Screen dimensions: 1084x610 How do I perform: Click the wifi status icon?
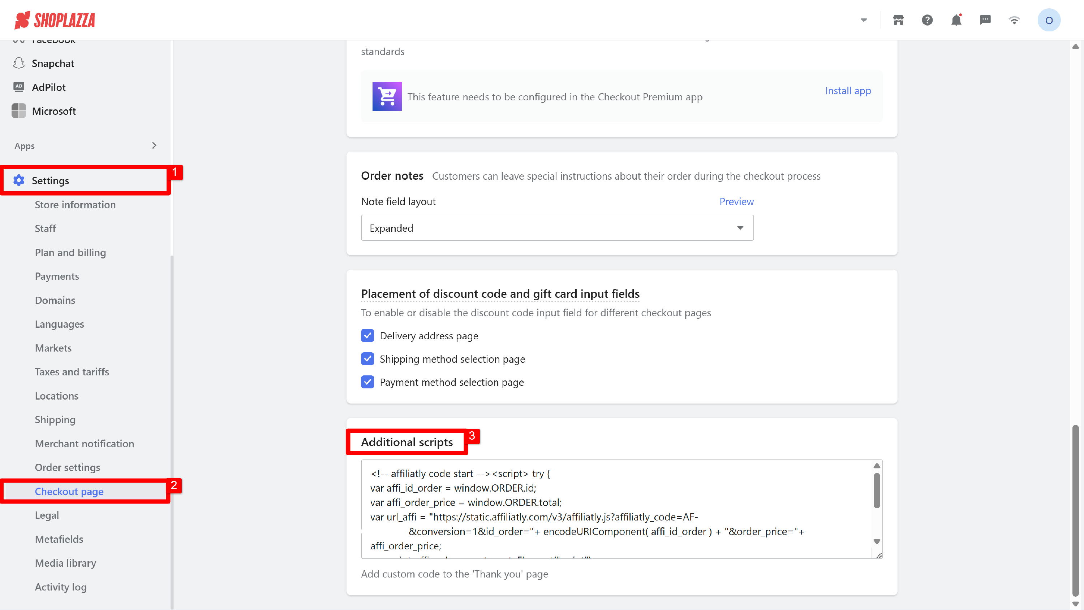click(x=1014, y=20)
